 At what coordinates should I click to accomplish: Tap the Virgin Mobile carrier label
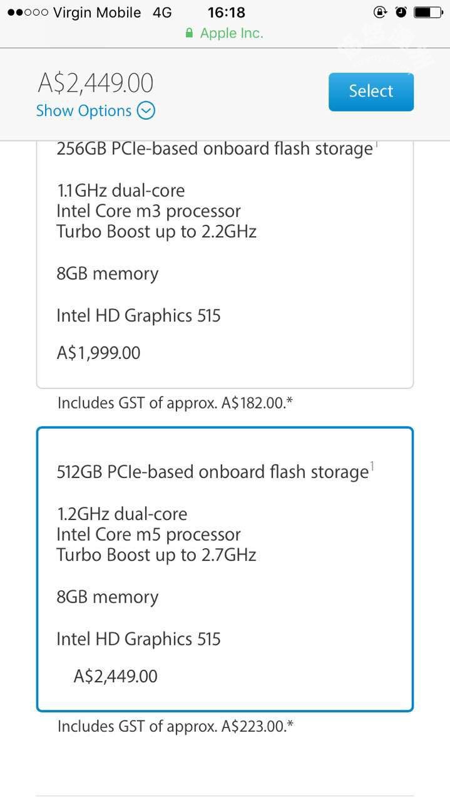pos(97,13)
